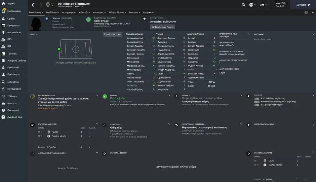Viewport: 316px width, 182px height.
Task: Click the player silhouette photo
Action: 38,23
